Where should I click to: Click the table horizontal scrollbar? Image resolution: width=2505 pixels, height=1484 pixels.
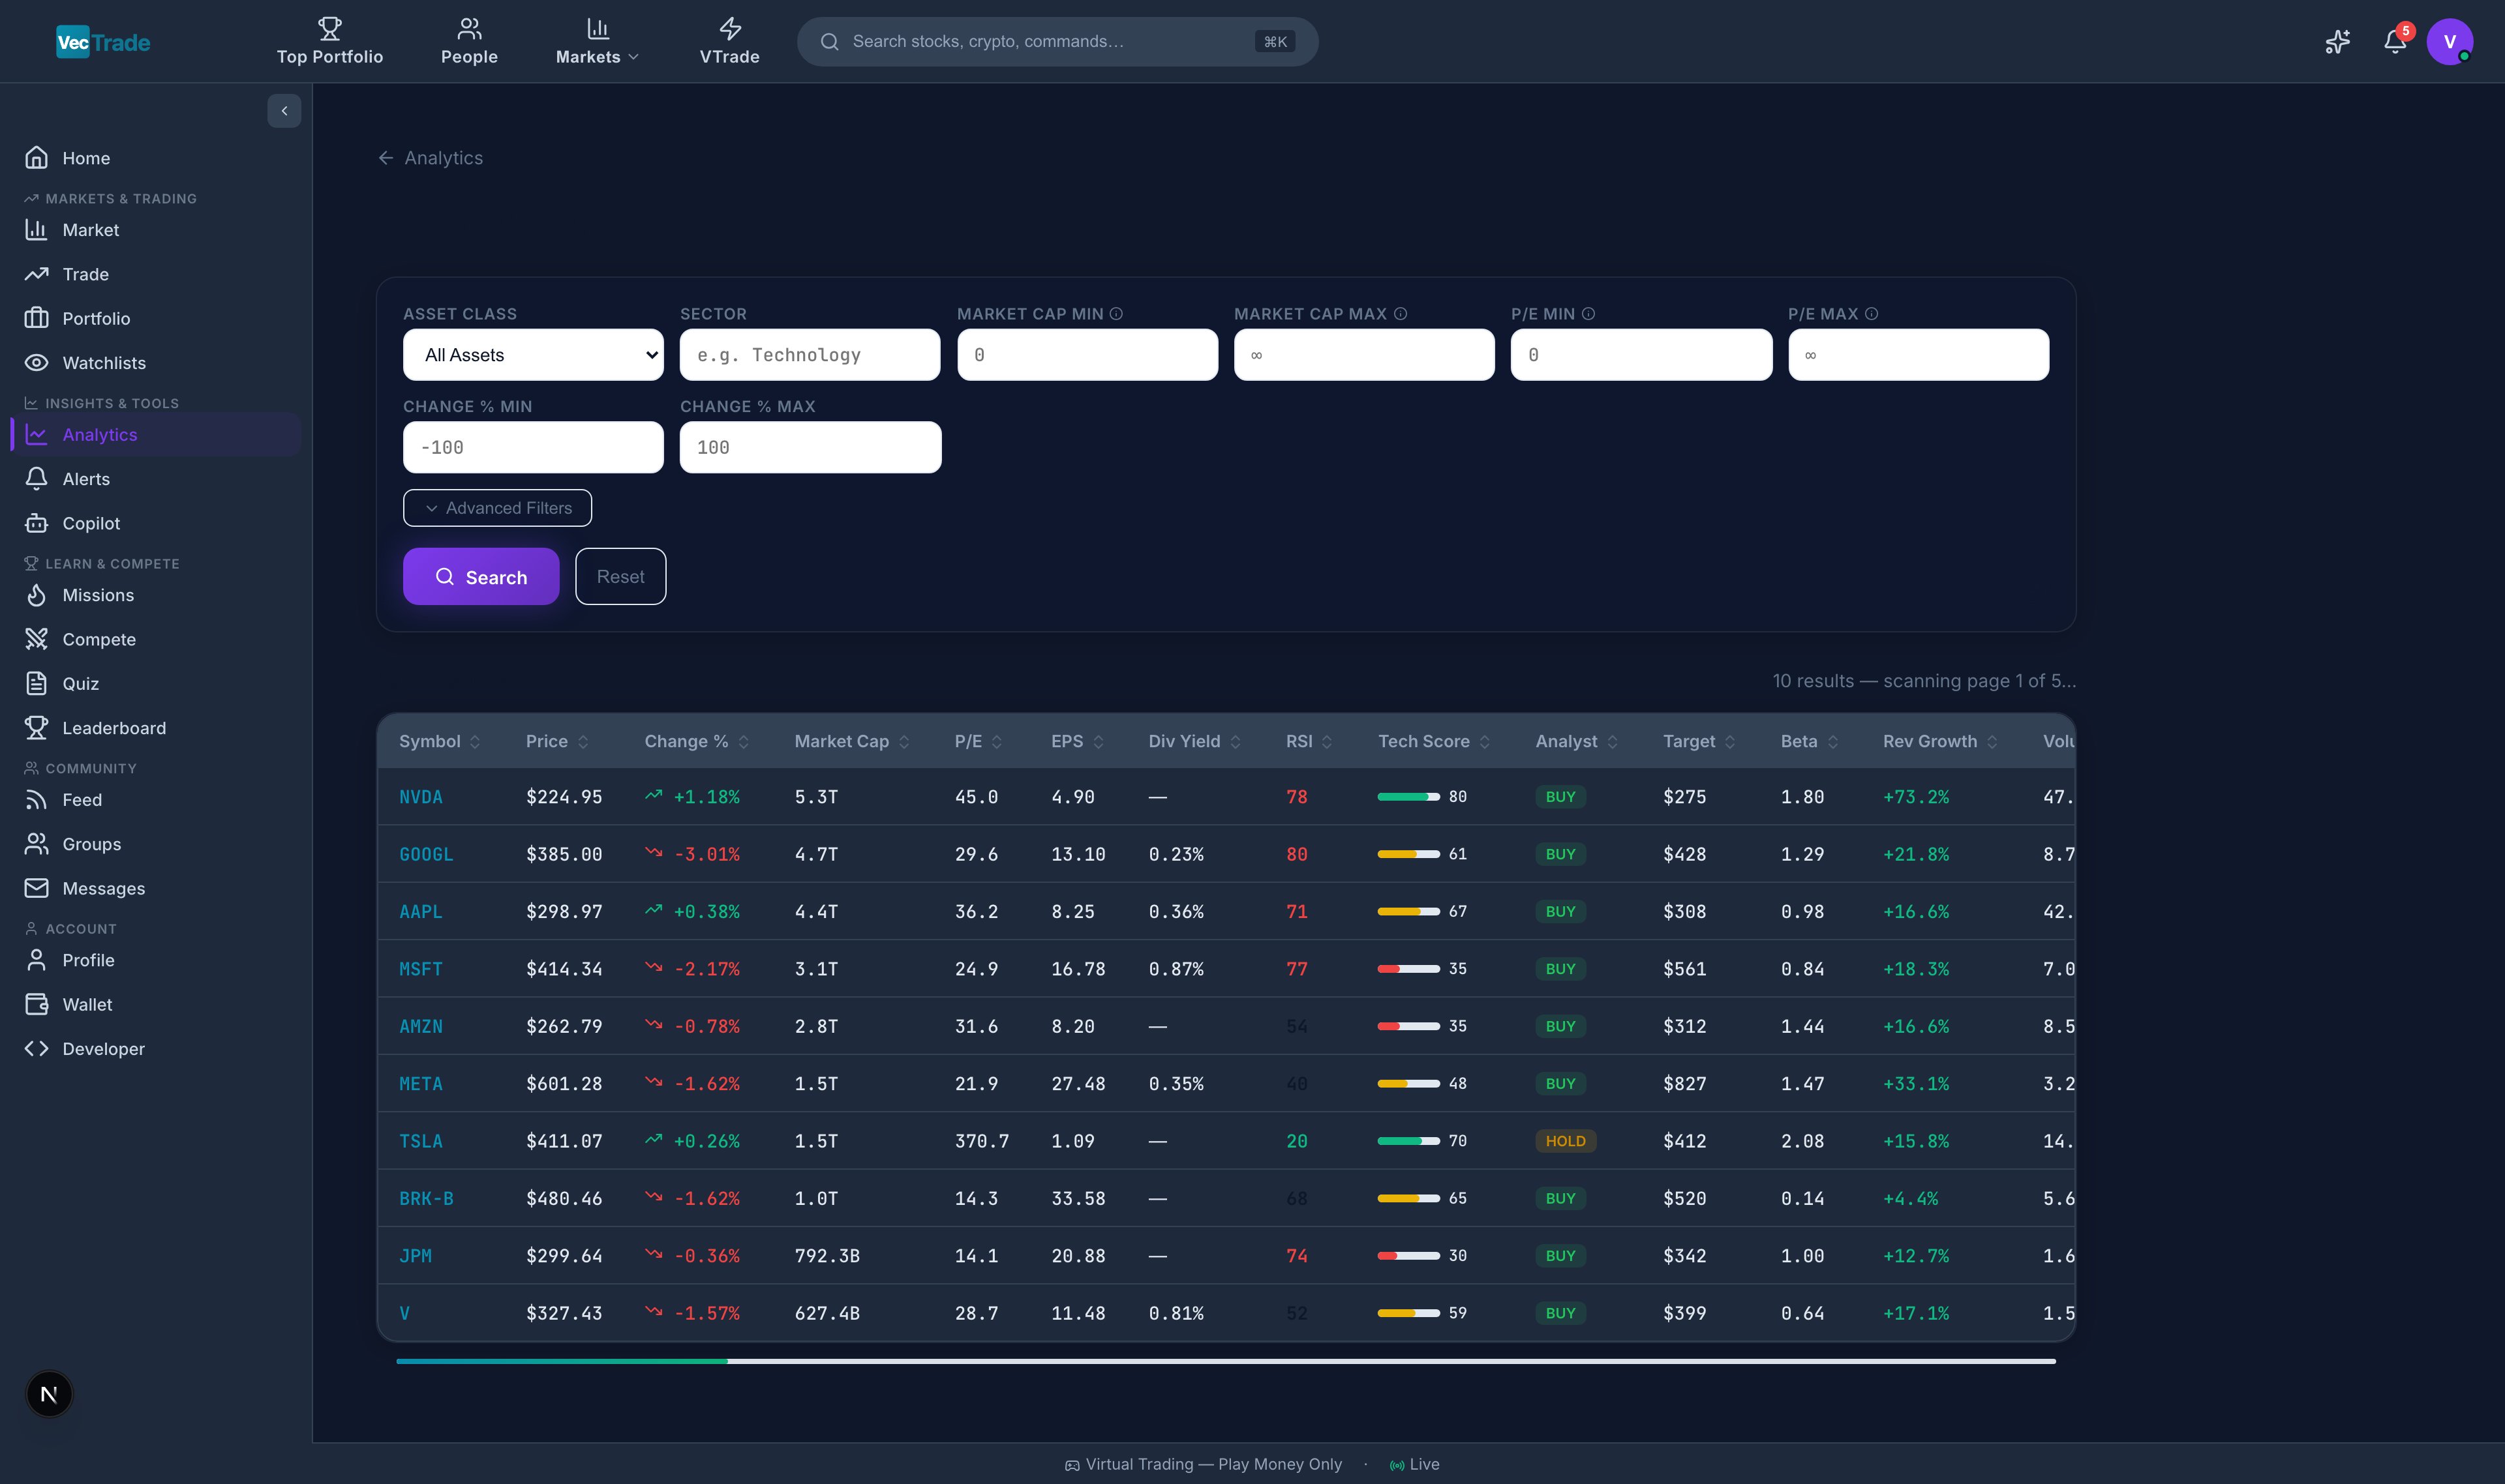[1226, 1361]
